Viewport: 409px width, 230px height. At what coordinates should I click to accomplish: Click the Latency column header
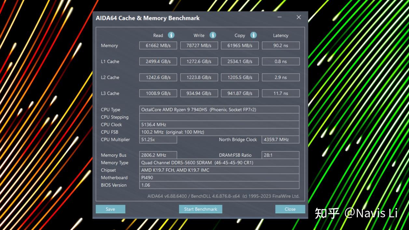(x=280, y=35)
